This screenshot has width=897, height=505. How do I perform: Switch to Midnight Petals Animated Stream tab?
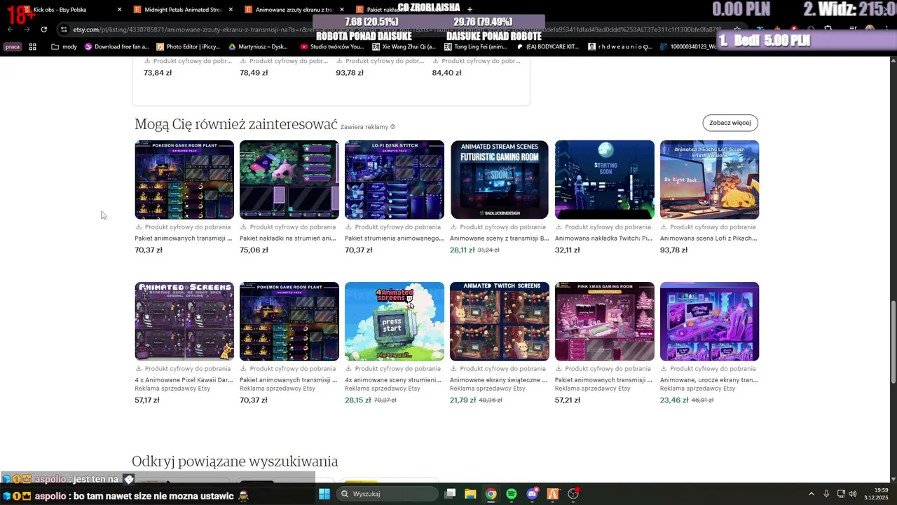pos(182,10)
